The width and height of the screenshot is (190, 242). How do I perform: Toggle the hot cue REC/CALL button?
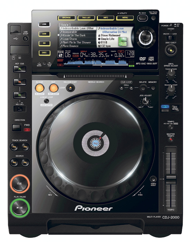20,109
